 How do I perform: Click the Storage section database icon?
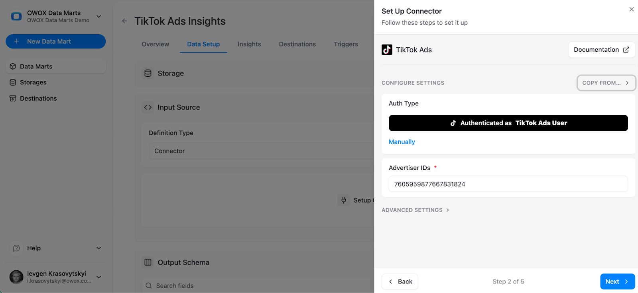(x=148, y=73)
